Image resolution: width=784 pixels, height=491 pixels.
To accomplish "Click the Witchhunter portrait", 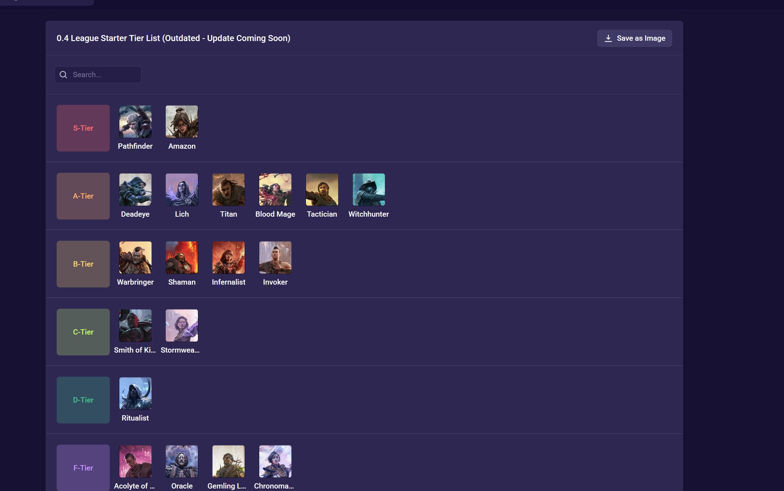I will (369, 189).
